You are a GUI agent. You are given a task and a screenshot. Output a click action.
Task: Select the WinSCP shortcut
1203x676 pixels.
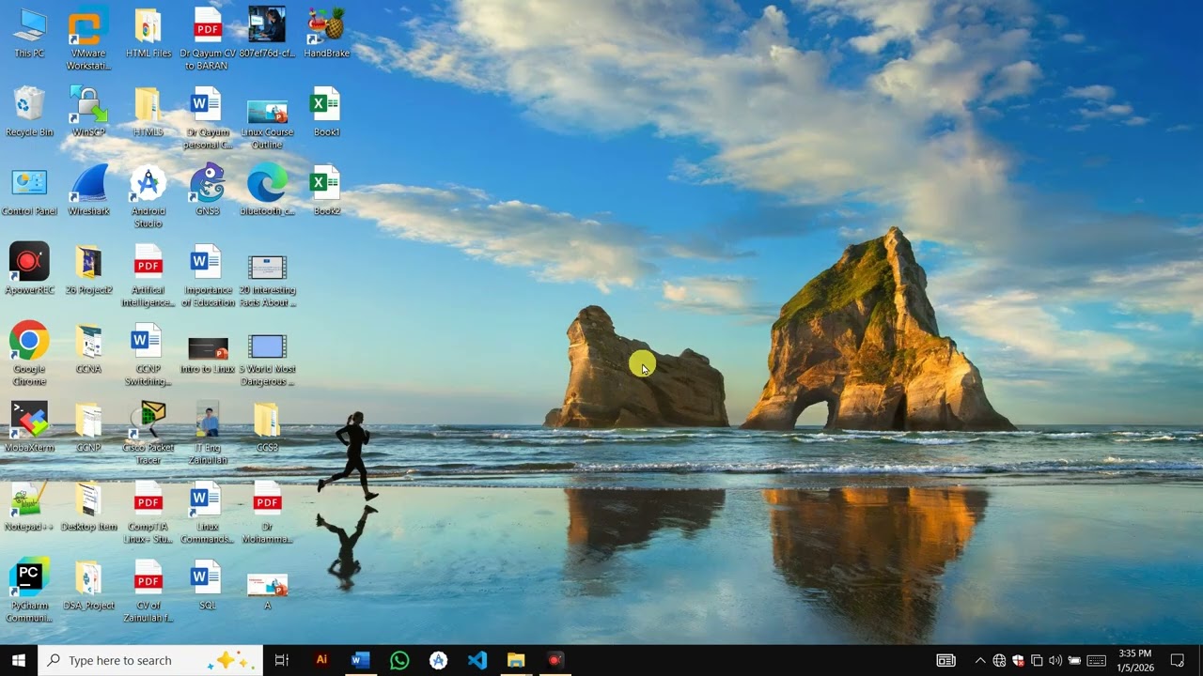click(x=88, y=112)
